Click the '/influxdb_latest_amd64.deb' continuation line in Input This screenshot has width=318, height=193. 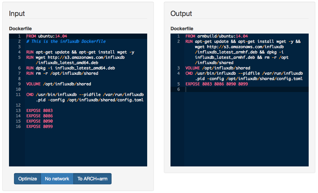[x=67, y=63]
